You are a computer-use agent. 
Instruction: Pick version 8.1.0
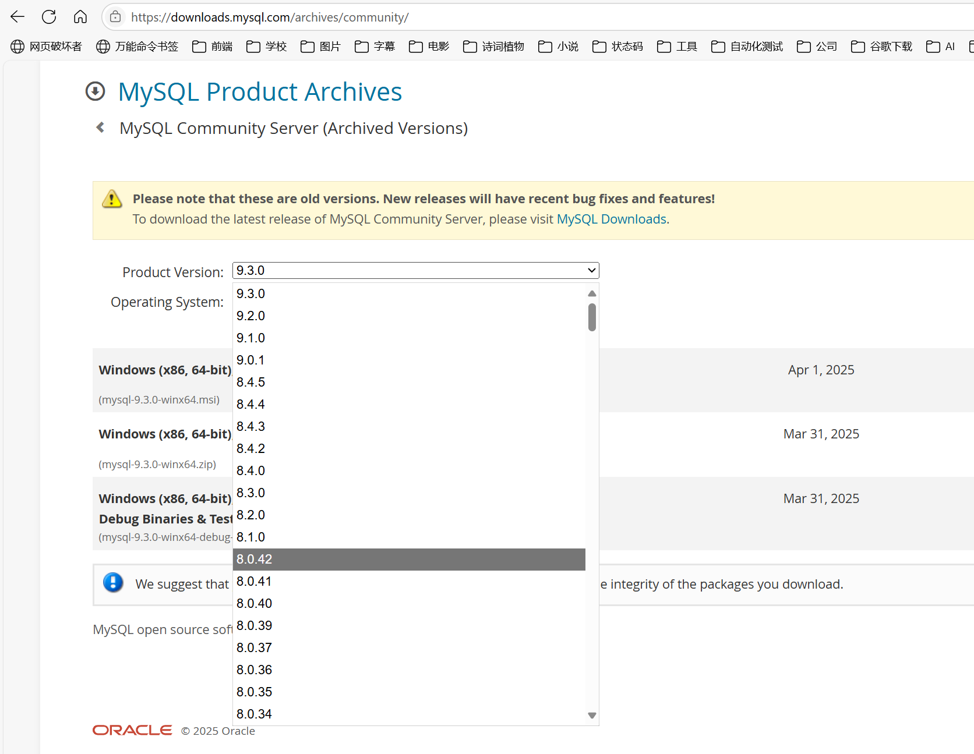point(409,537)
